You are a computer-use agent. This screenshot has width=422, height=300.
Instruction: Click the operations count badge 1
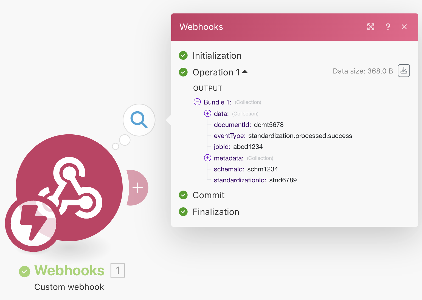pyautogui.click(x=118, y=270)
